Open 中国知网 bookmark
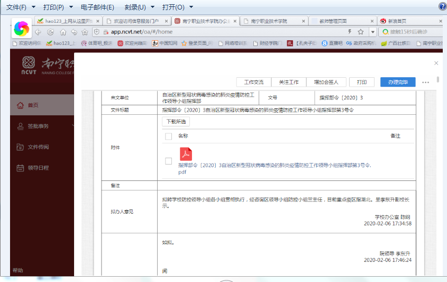 click(165, 43)
